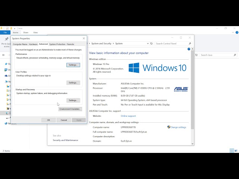239x179 pixels.
Task: Click quick access toolbar new folder icon
Action: pos(11,28)
